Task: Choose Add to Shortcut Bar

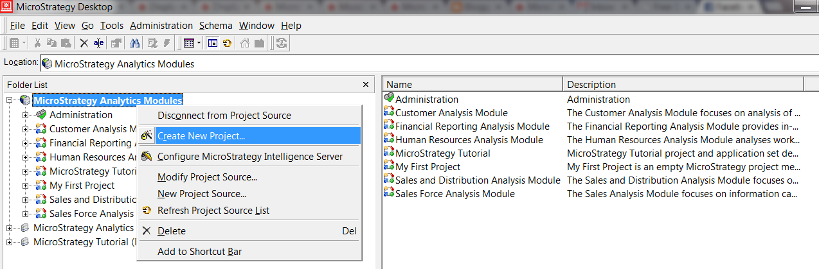Action: (250, 251)
